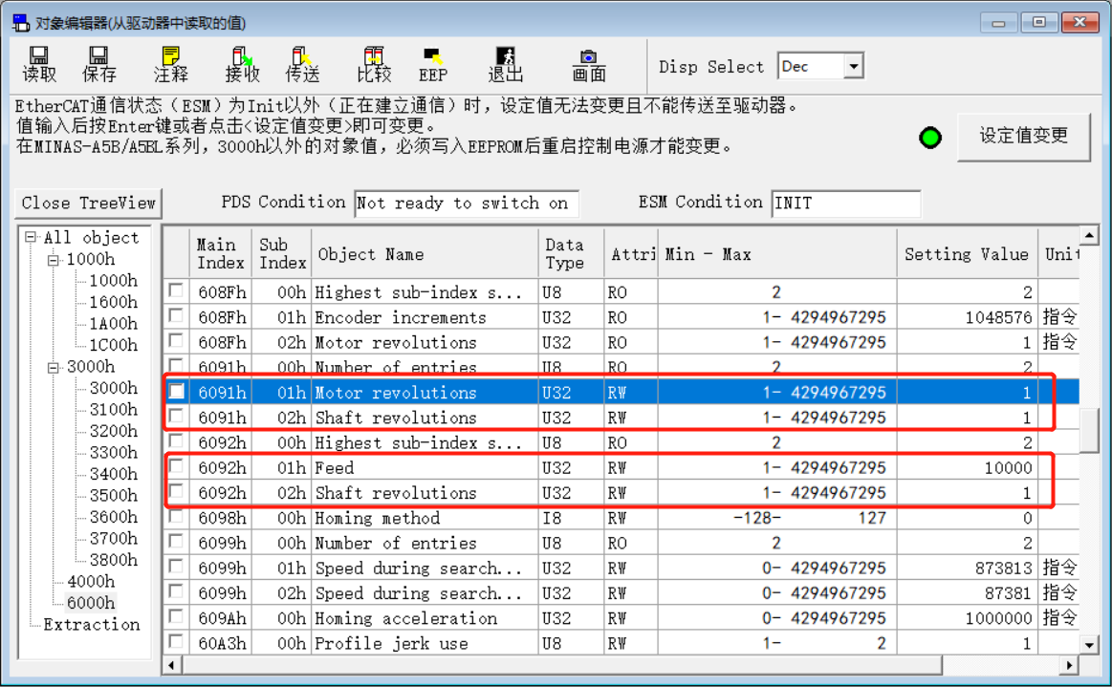Click the table scroll-right arrow

pyautogui.click(x=1070, y=665)
